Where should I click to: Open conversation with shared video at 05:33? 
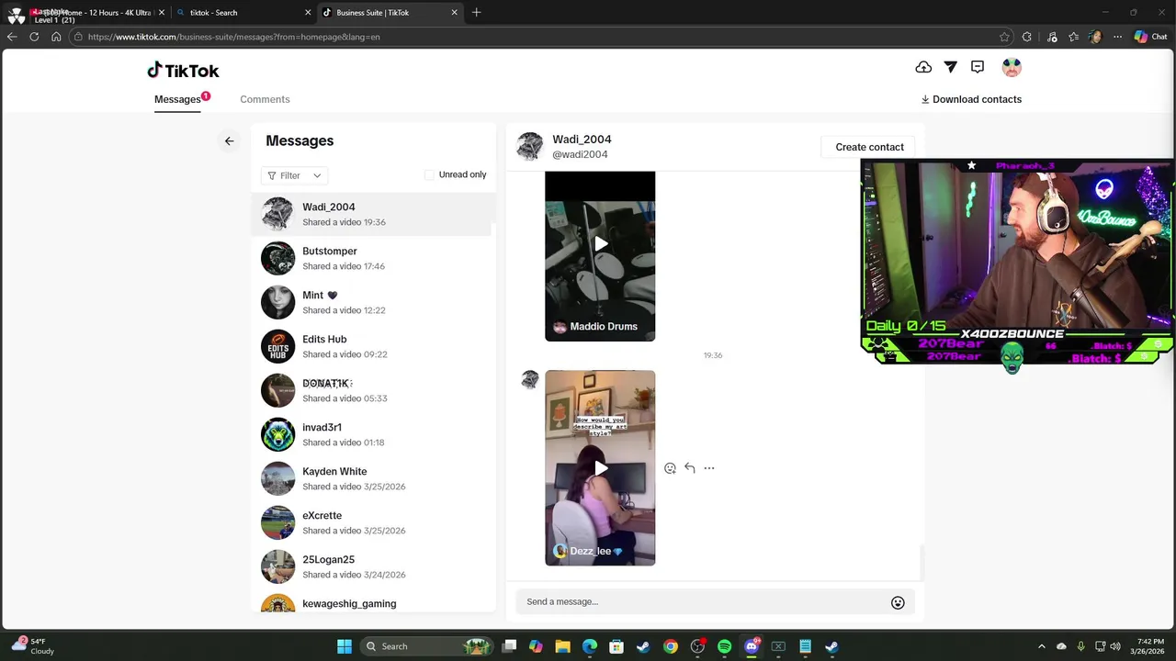pyautogui.click(x=373, y=390)
